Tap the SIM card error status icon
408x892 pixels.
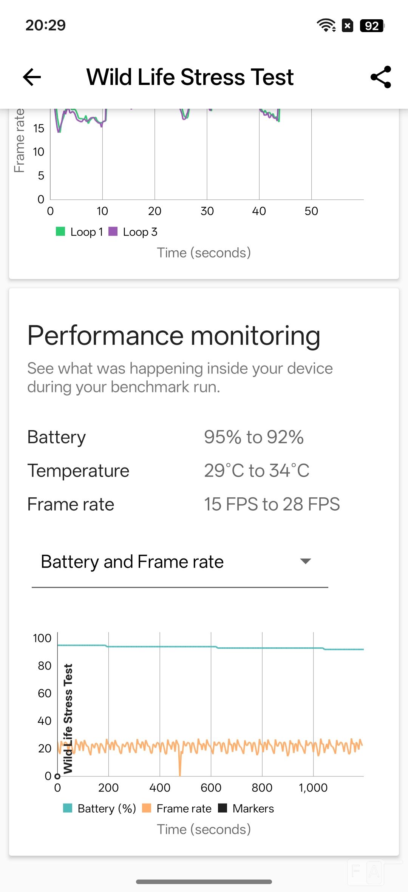click(348, 25)
